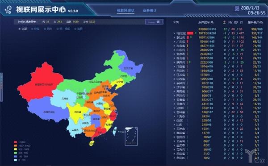Click the collapsed panel handle on left edge
Viewport: 268px width, 166px height.
pyautogui.click(x=1, y=87)
